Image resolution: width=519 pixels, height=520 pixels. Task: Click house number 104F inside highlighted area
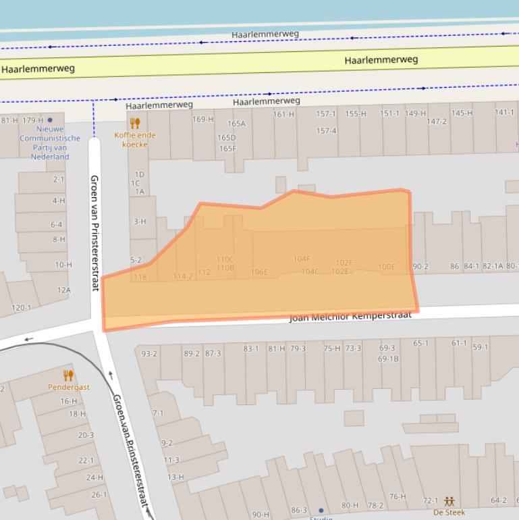(x=302, y=259)
